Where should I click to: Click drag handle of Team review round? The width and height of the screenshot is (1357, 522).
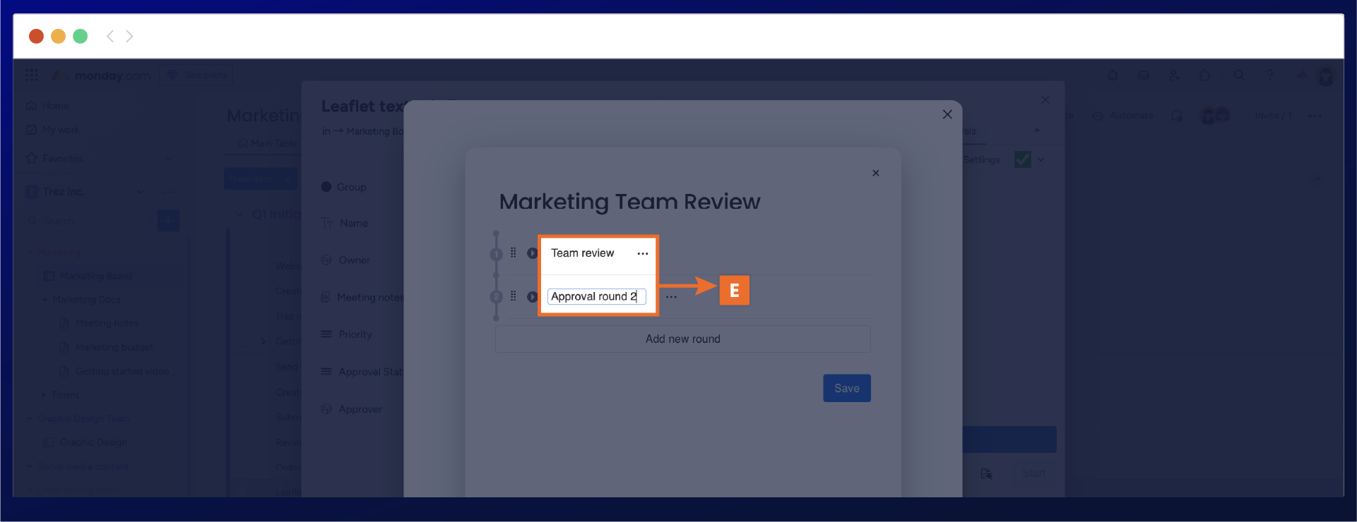(514, 253)
